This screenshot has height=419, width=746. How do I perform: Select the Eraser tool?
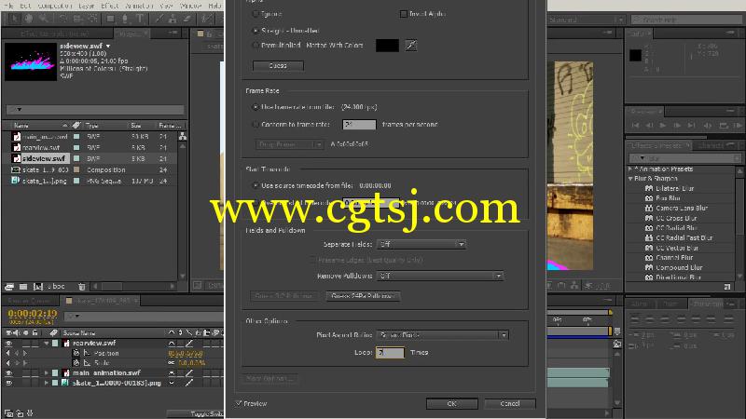[187, 19]
